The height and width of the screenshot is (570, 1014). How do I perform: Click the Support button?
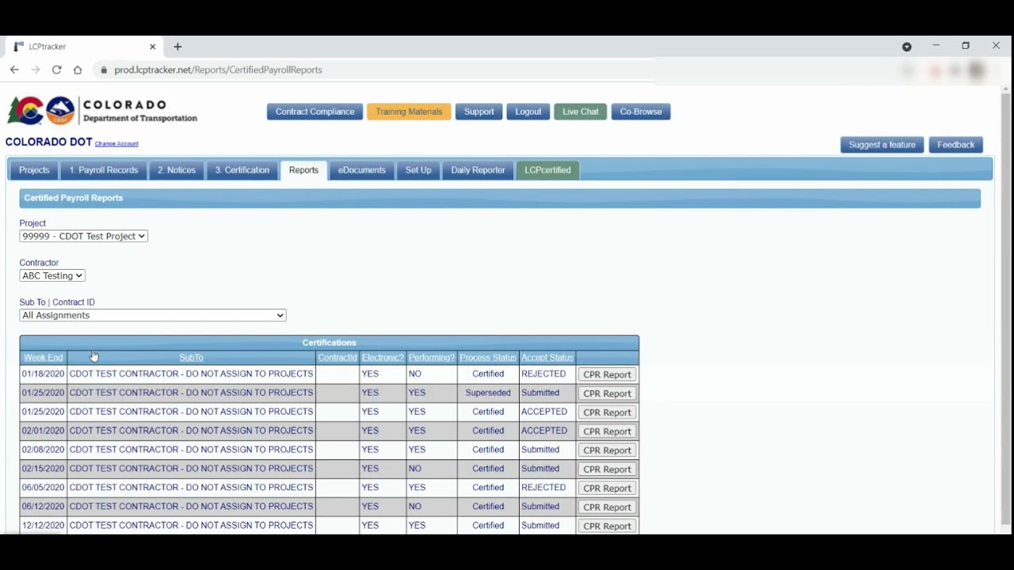point(478,112)
